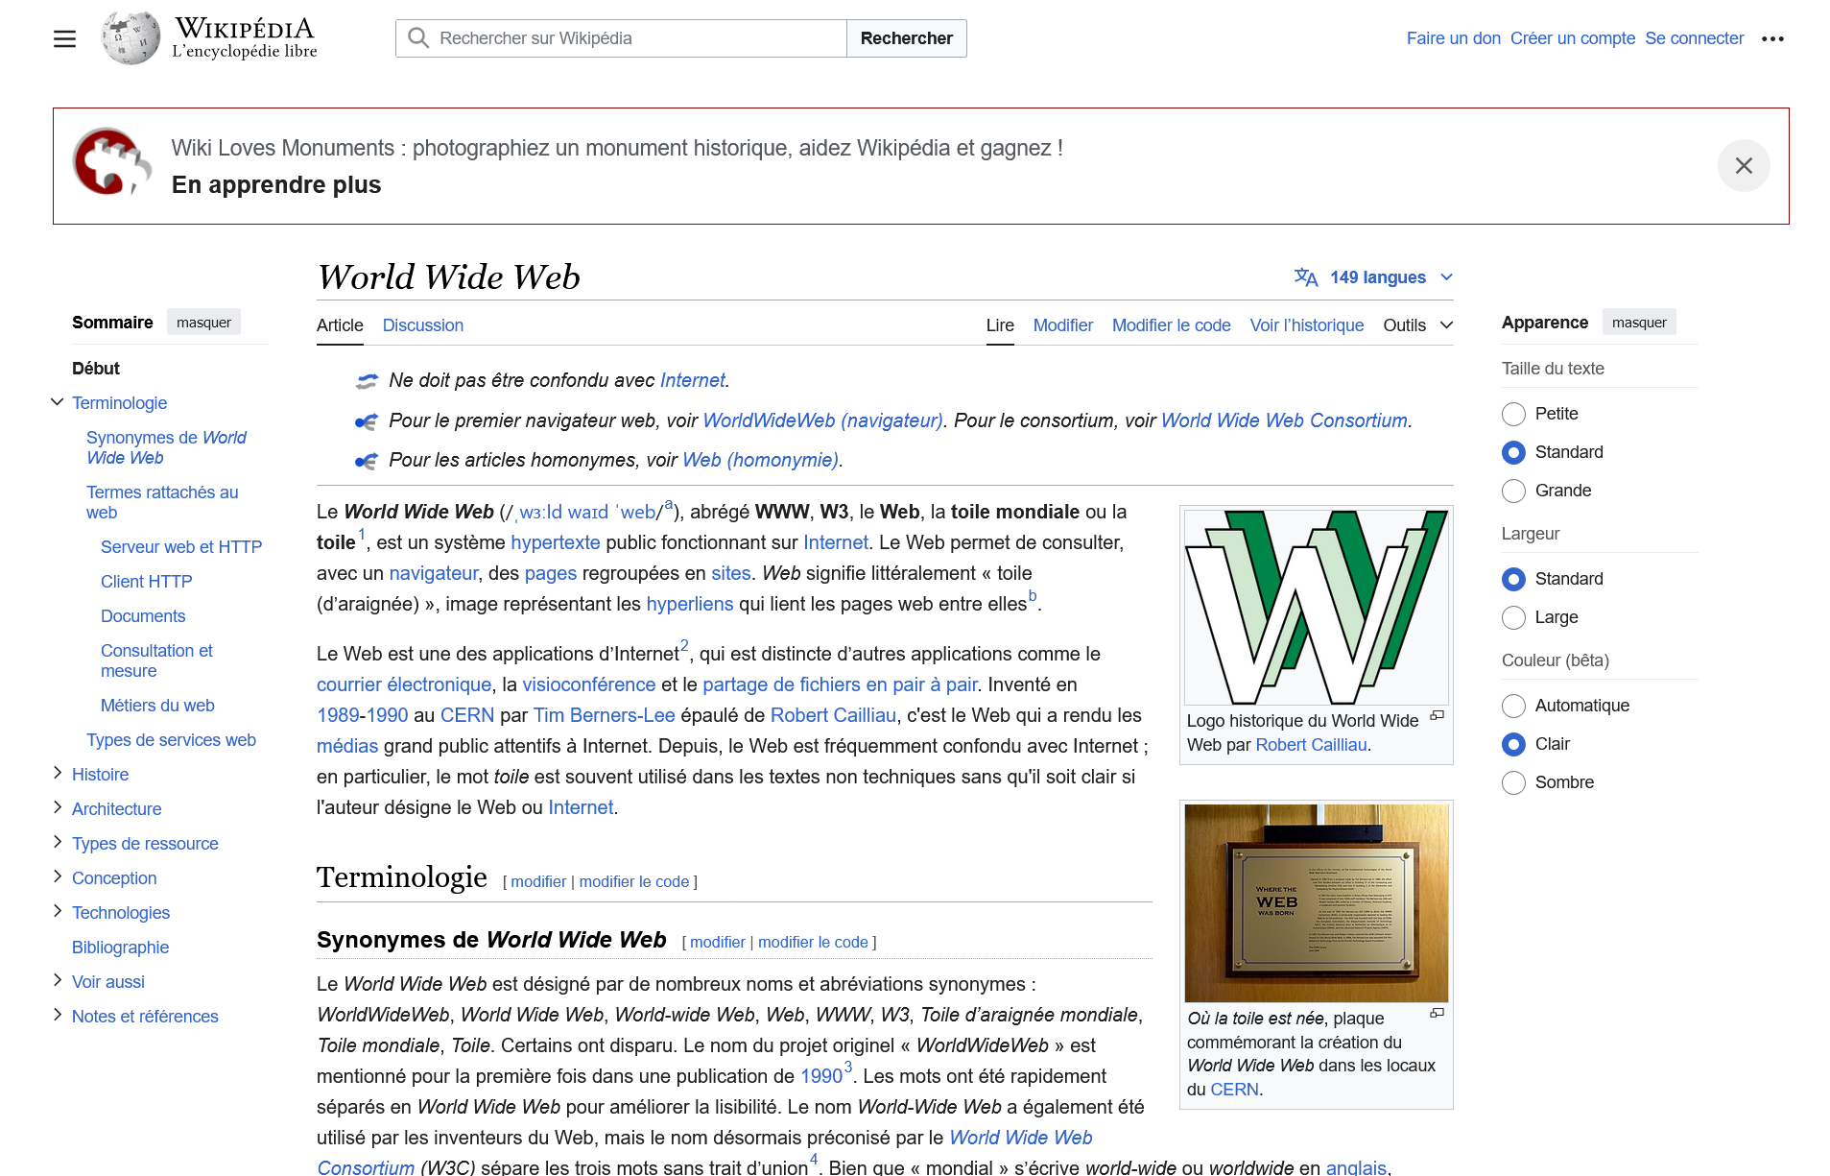Open the Tim Berners-Lee link
This screenshot has width=1830, height=1176.
pos(604,715)
